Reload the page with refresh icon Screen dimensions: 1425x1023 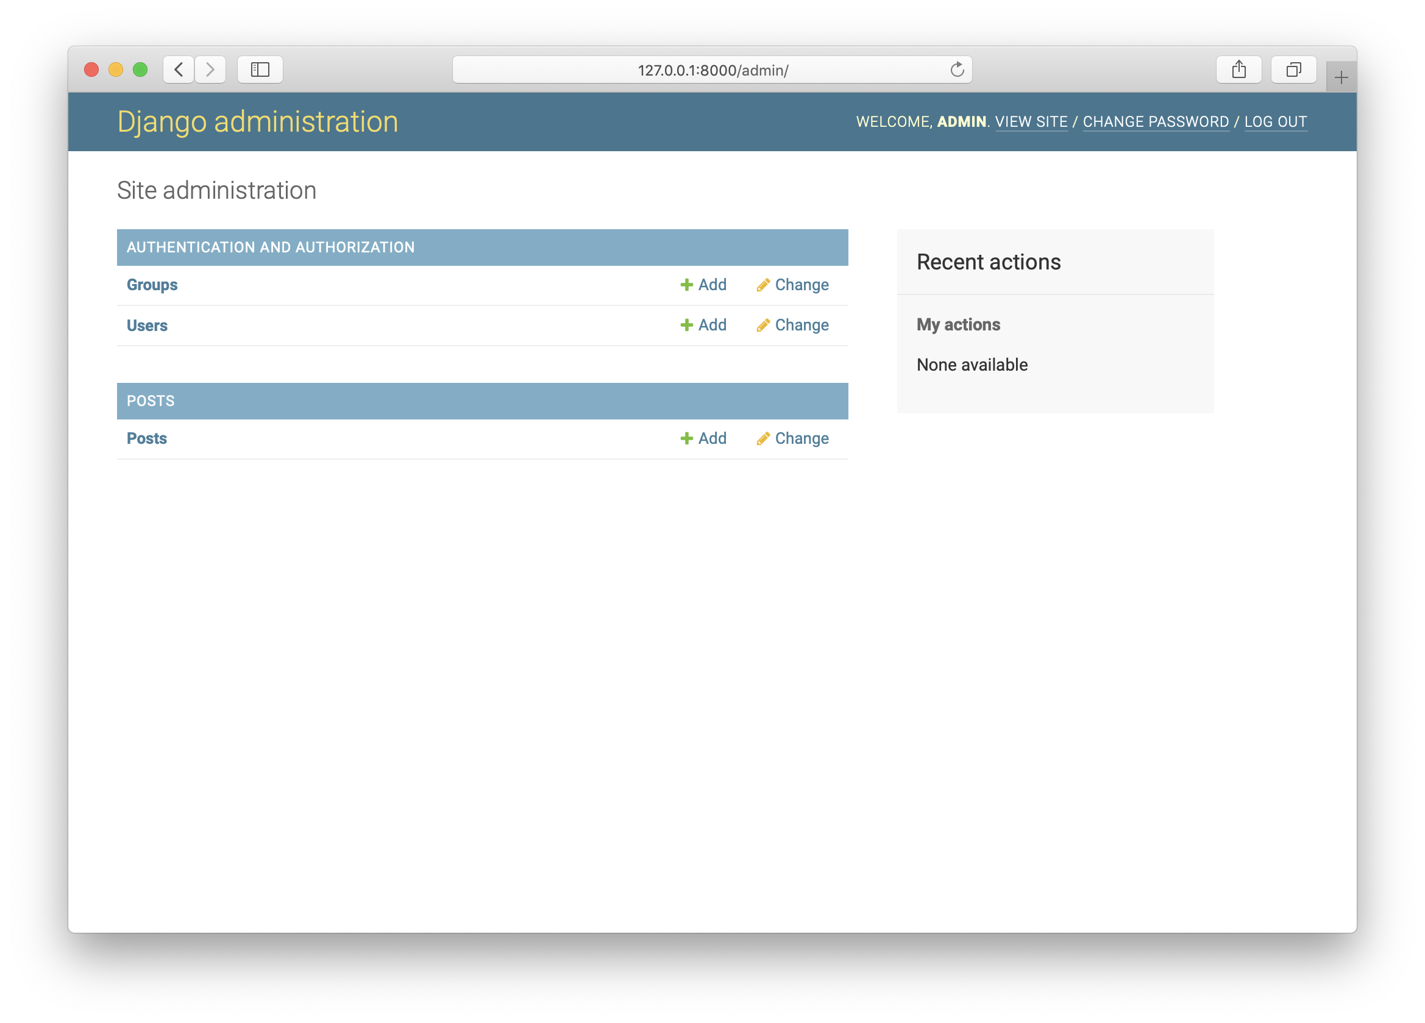click(x=956, y=69)
